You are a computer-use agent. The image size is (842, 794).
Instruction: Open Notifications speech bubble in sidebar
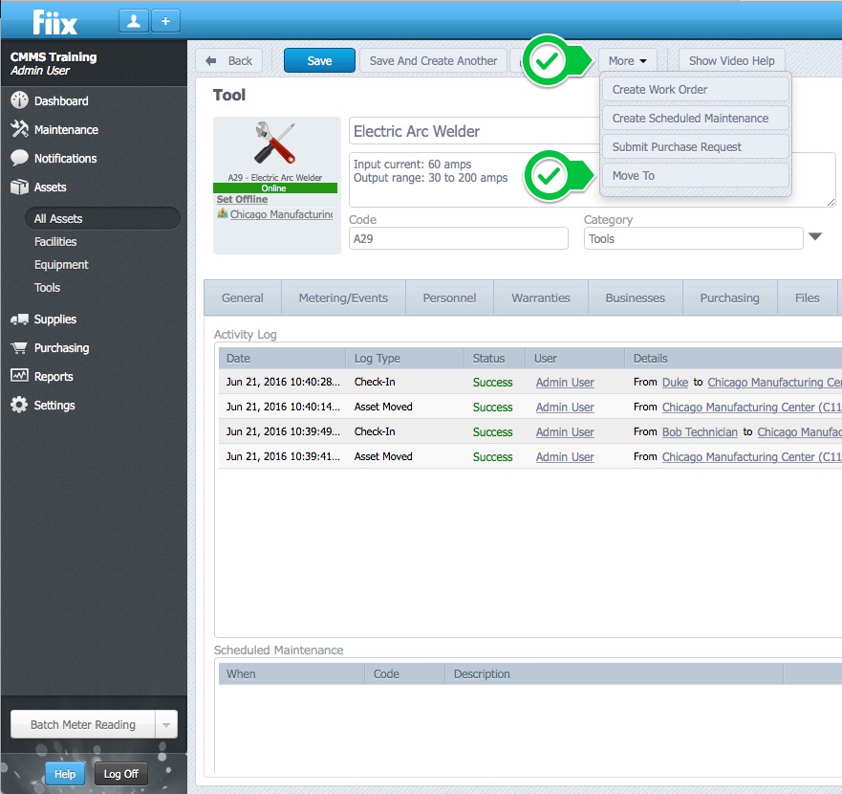[x=19, y=158]
